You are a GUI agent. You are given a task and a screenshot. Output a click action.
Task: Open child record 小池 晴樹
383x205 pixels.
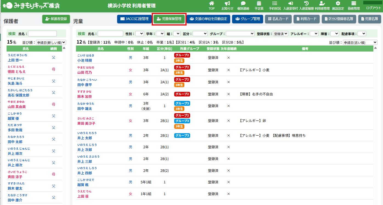[x=85, y=61]
